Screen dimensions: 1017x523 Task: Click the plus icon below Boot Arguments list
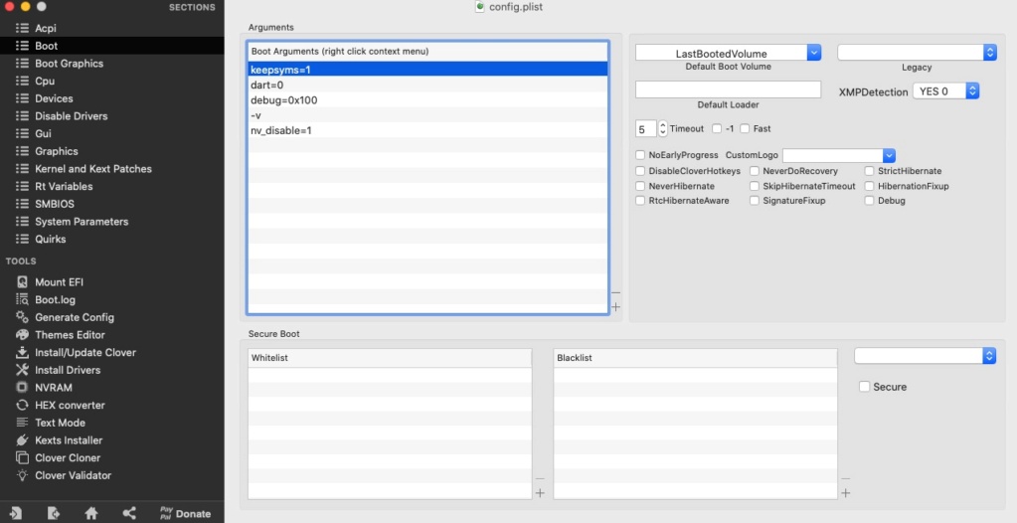point(615,307)
